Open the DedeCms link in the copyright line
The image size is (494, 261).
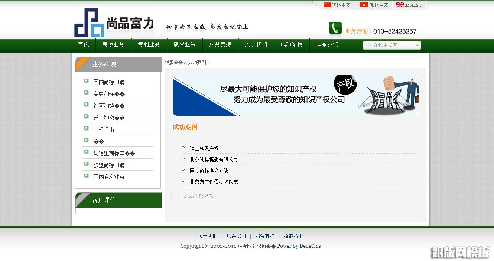click(x=310, y=246)
